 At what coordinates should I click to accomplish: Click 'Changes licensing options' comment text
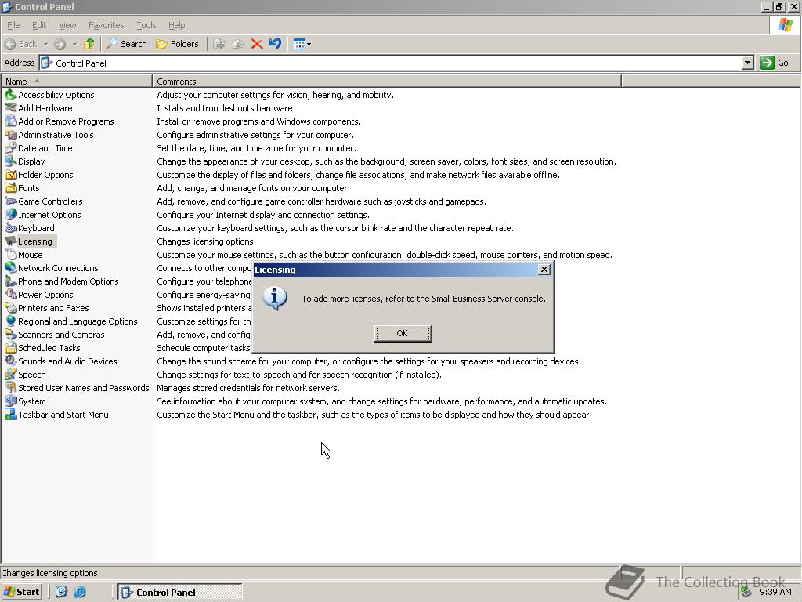pos(205,241)
